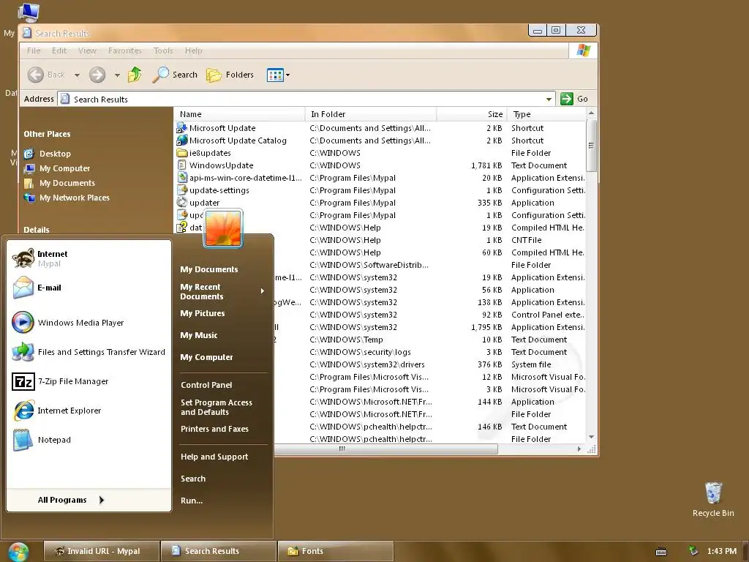Expand All Programs list
The image size is (749, 562).
pyautogui.click(x=71, y=500)
